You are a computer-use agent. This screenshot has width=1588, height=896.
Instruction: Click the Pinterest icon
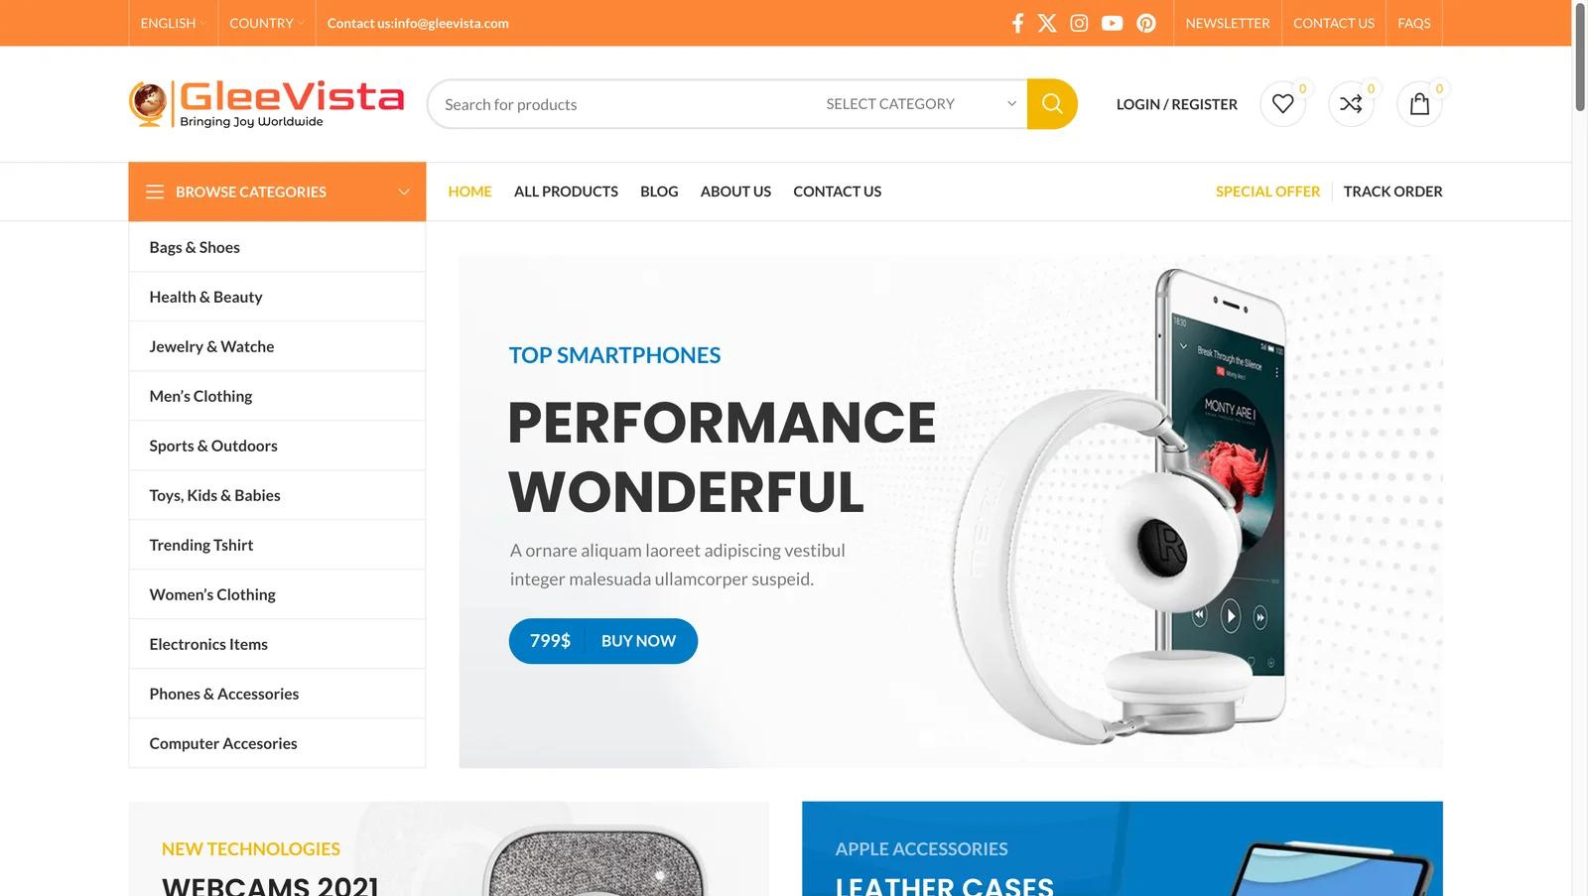tap(1146, 23)
